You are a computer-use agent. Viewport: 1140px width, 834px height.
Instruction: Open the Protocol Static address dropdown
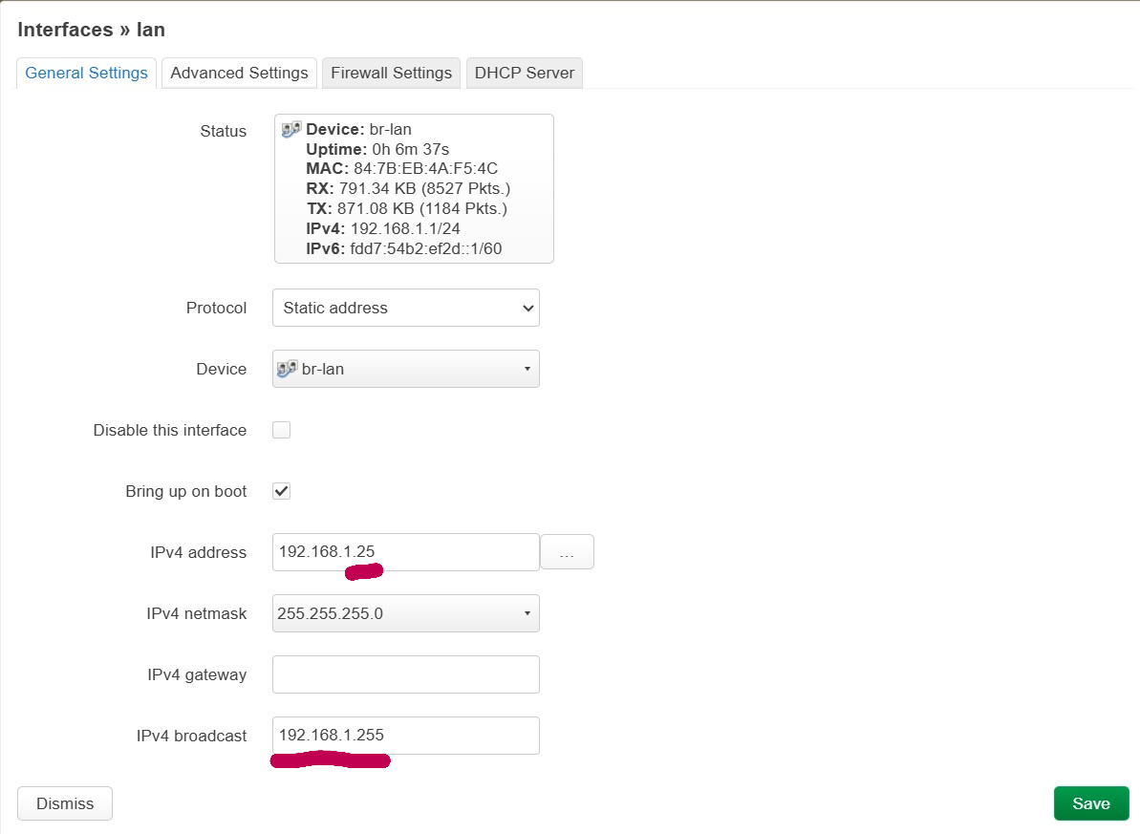pos(406,308)
